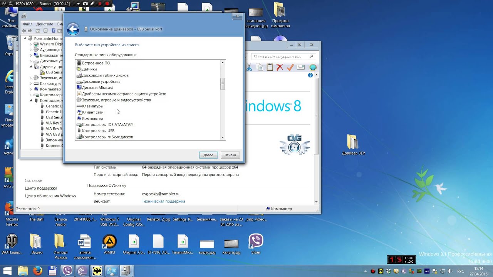493x277 pixels.
Task: Choose "Дисковые устройства" in the wizard list
Action: [x=101, y=82]
